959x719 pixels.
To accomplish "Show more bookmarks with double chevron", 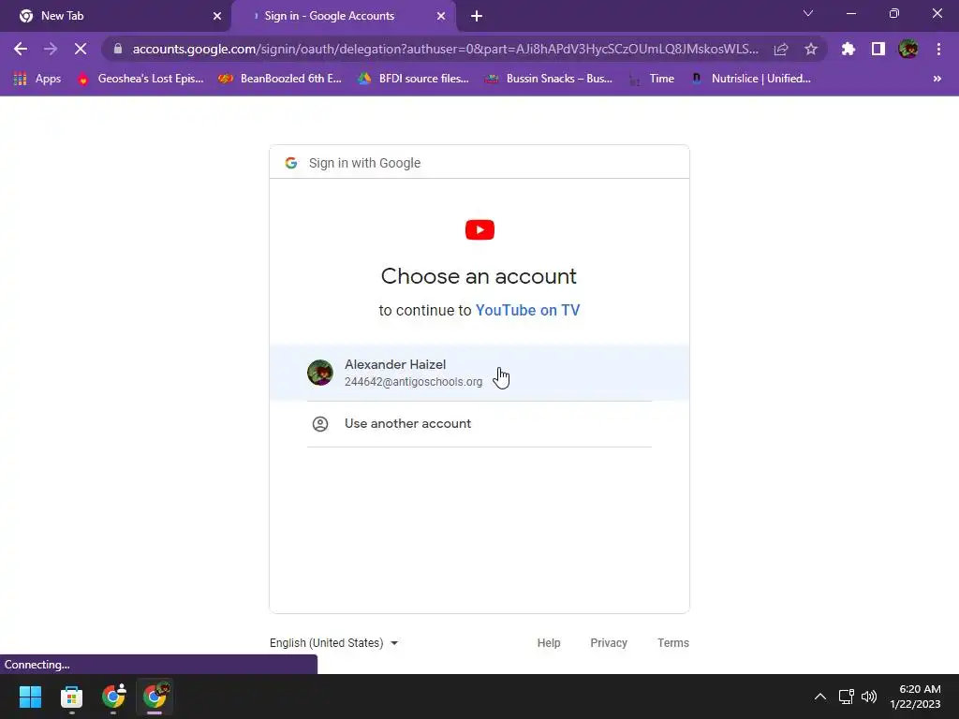I will pos(937,79).
